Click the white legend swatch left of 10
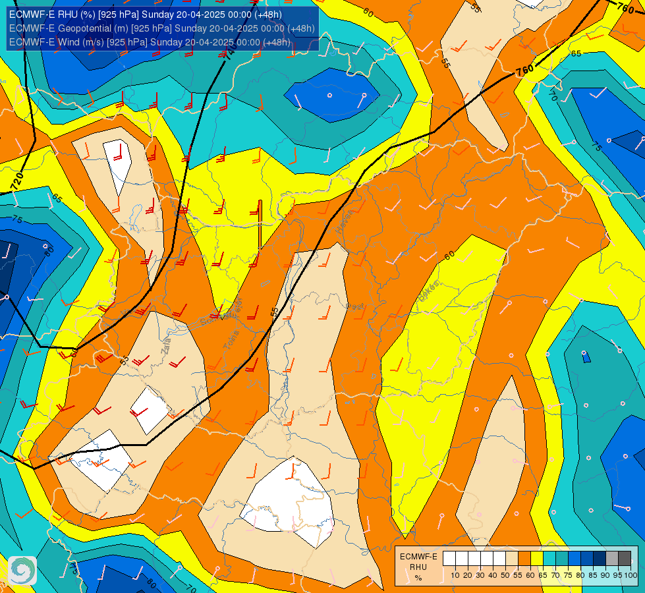The height and width of the screenshot is (593, 645). 449,559
